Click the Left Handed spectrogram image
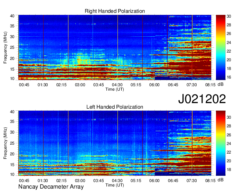The image size is (235, 191). (115, 143)
